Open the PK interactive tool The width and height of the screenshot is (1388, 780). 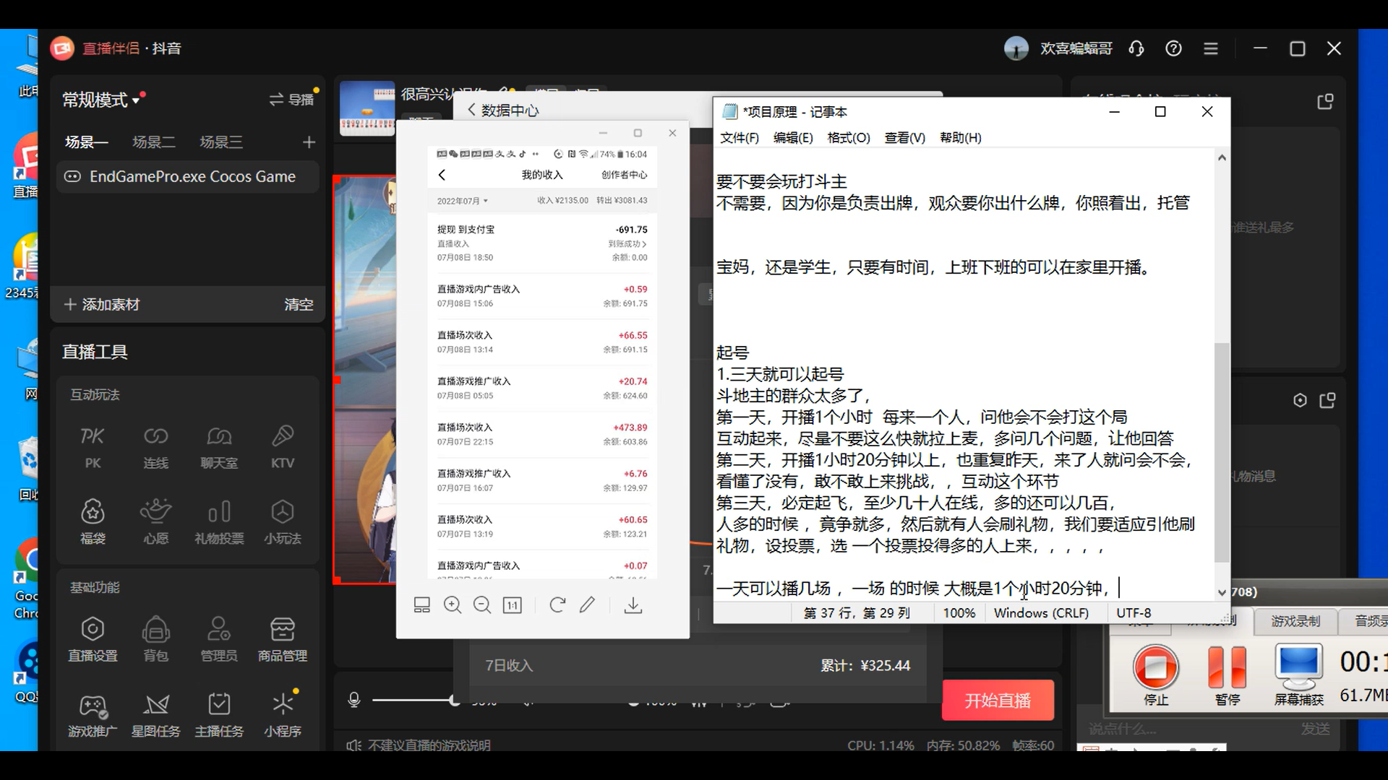93,447
